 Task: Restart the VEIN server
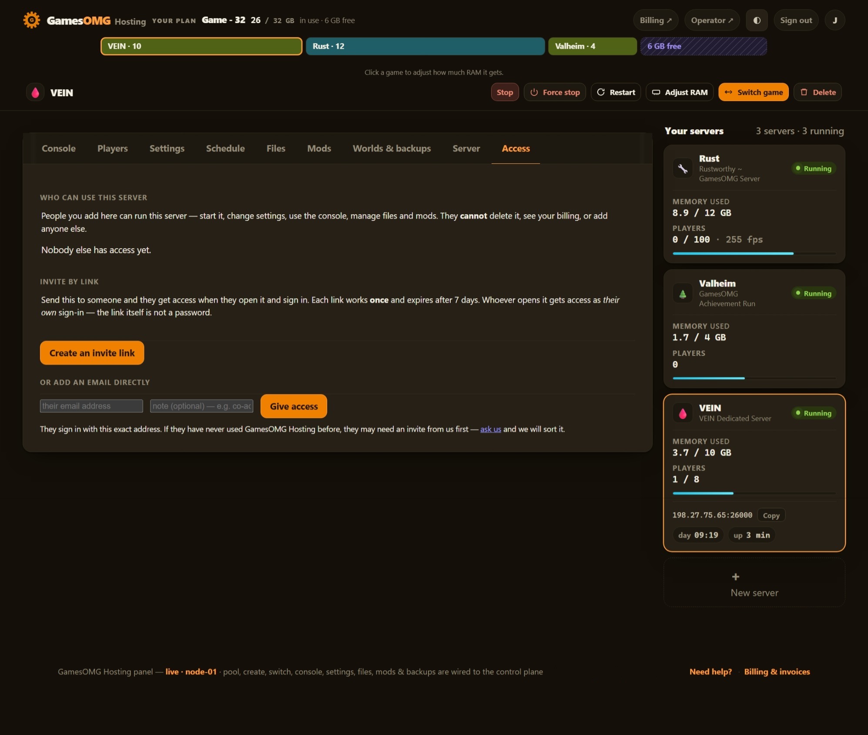(616, 92)
